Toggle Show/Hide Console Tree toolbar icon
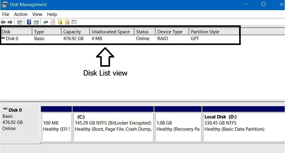This screenshot has height=153, width=285. pos(20,22)
